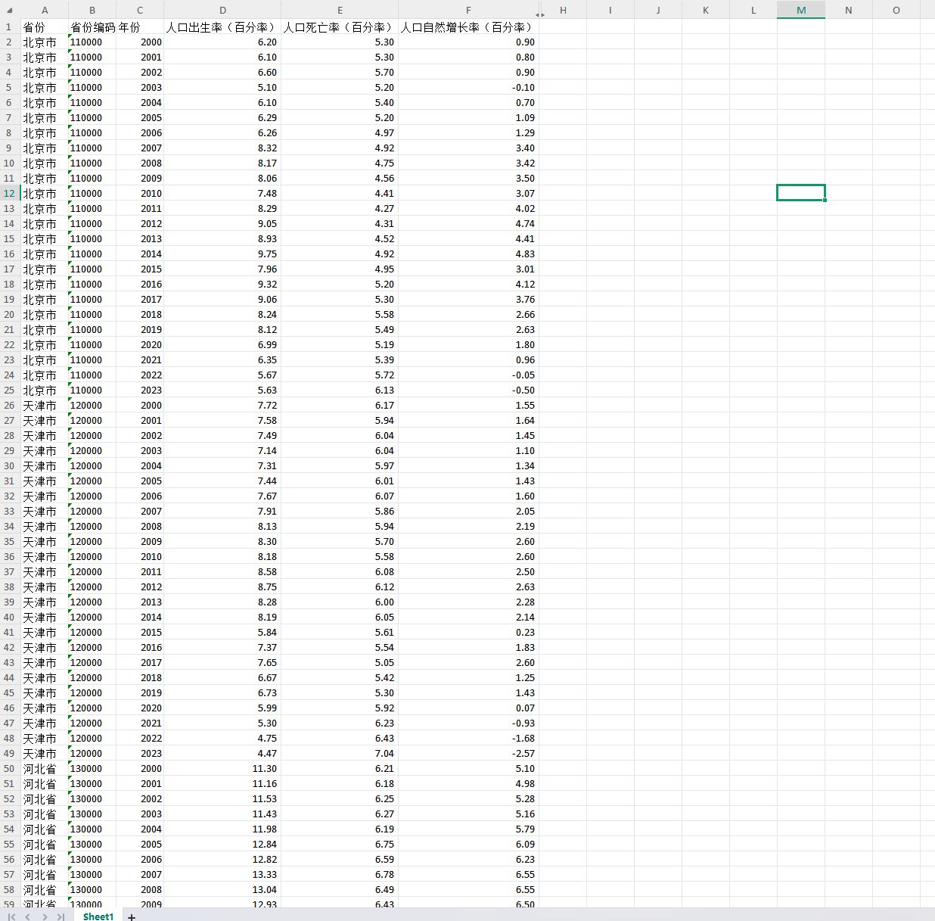Click code 120000 in row 30

coord(92,465)
